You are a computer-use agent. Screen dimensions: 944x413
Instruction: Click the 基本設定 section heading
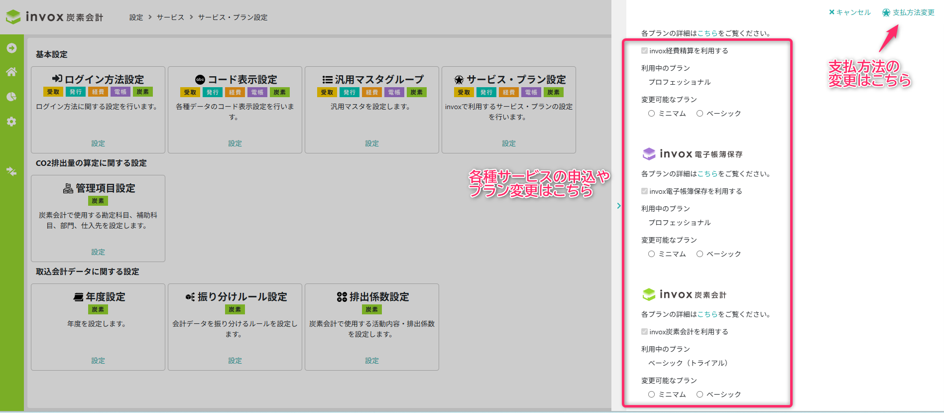(x=52, y=54)
